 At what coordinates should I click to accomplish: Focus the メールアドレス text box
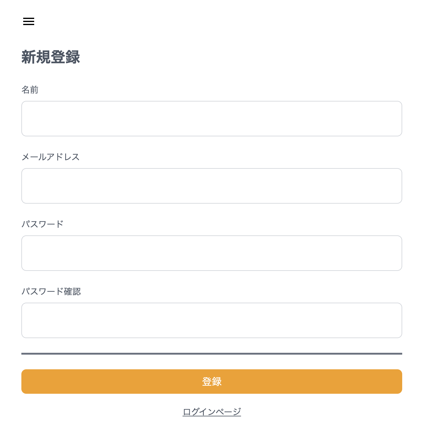[211, 186]
